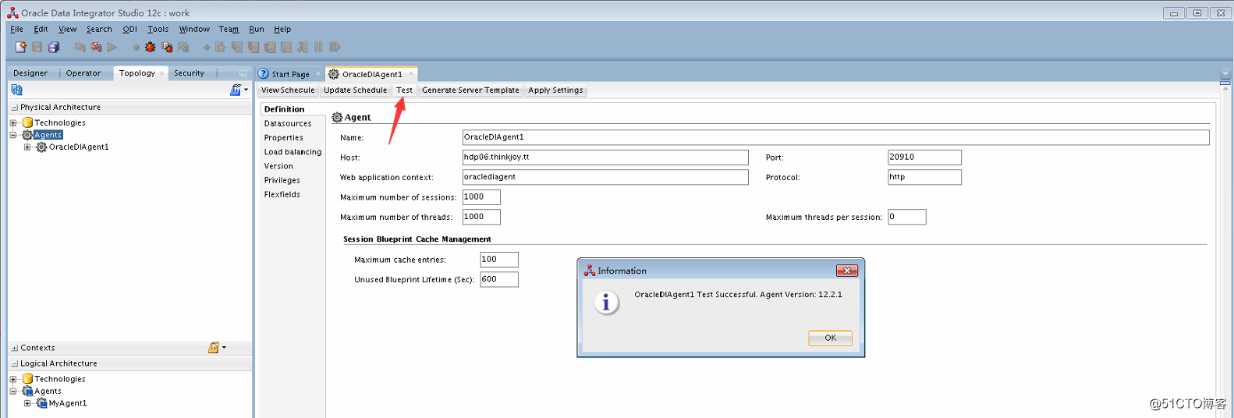Open the Topology navigator icon dropdown arrow
Viewport: 1234px width, 418px height.
pos(246,90)
